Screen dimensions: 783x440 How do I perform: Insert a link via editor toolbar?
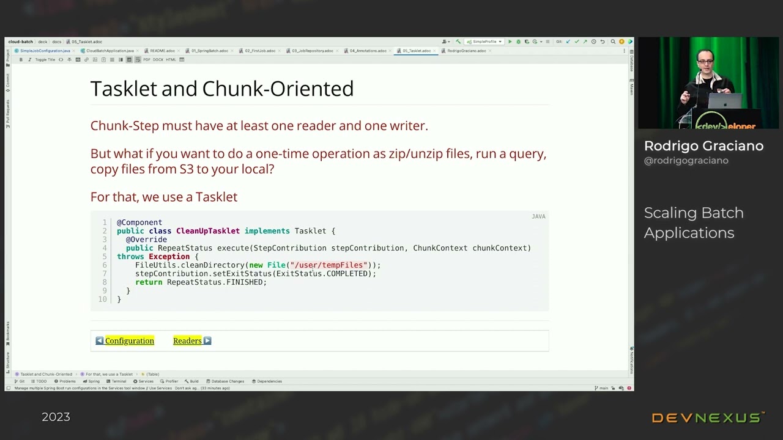tap(86, 59)
